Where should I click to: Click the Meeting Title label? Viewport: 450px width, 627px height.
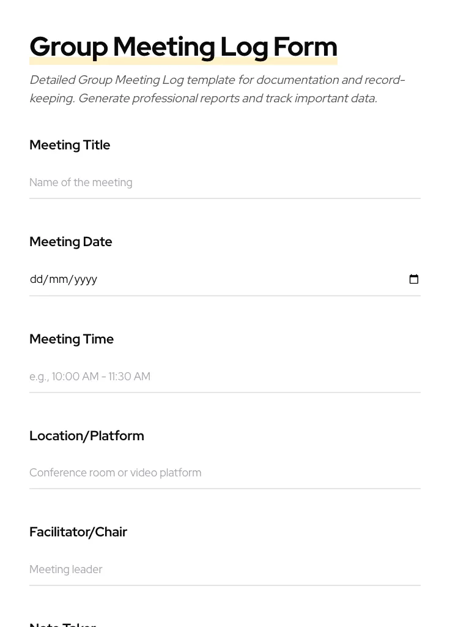tap(70, 145)
